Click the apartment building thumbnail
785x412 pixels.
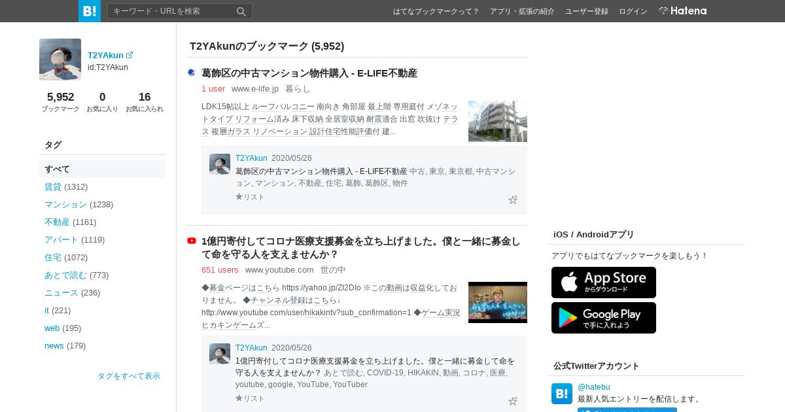coord(498,121)
